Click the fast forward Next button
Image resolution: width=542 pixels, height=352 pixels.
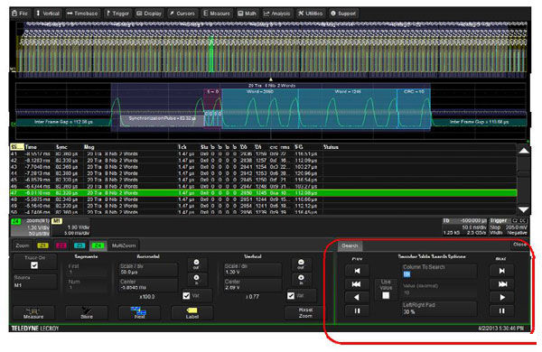pyautogui.click(x=502, y=284)
